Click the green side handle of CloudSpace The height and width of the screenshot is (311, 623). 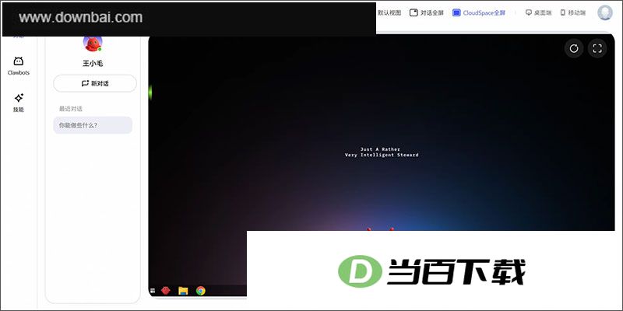pos(150,92)
